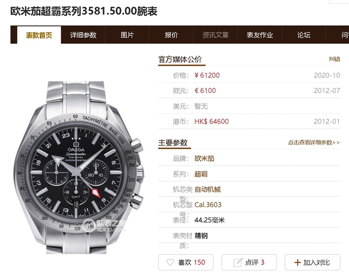Click the pencil review icon beside 点评
This screenshot has width=349, height=276.
tap(238, 263)
